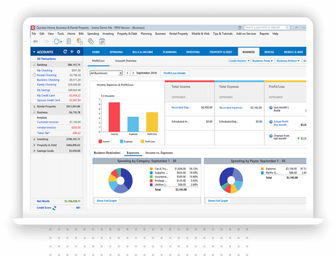Click the Spending by Category pie chart
336x256 pixels.
[120, 181]
